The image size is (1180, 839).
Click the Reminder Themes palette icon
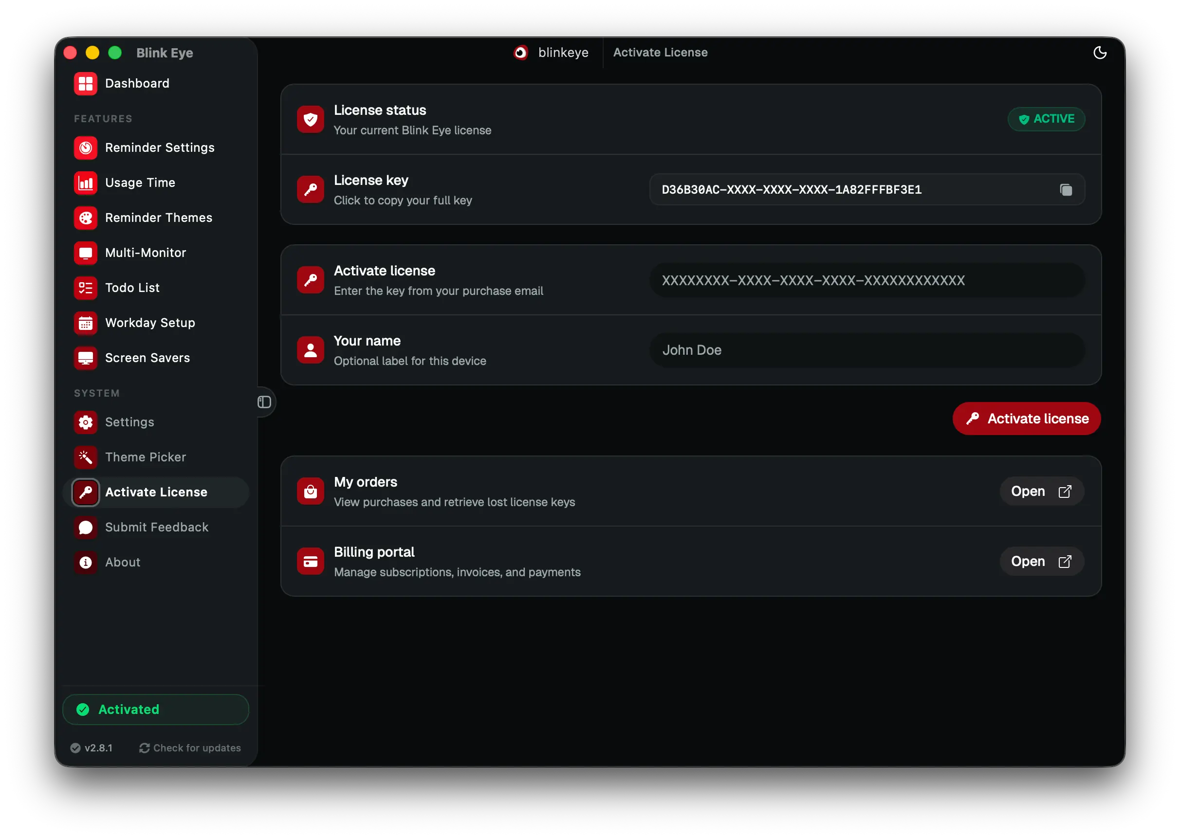[85, 218]
